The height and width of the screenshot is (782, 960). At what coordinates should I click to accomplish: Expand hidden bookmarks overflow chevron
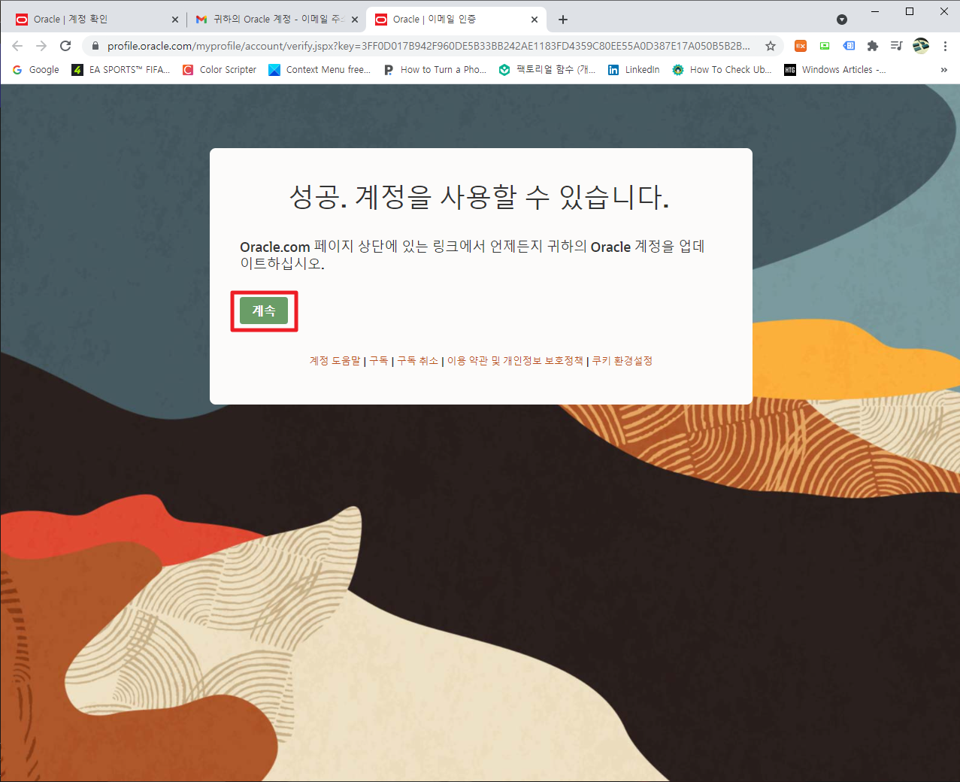click(943, 70)
